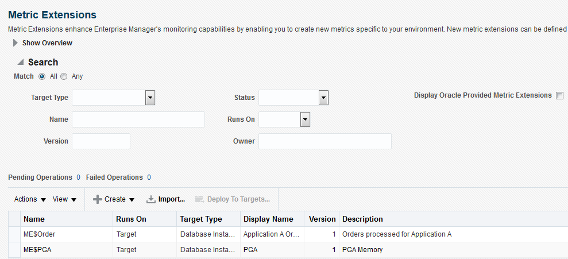
Task: Click the green plus Create icon
Action: [x=98, y=199]
